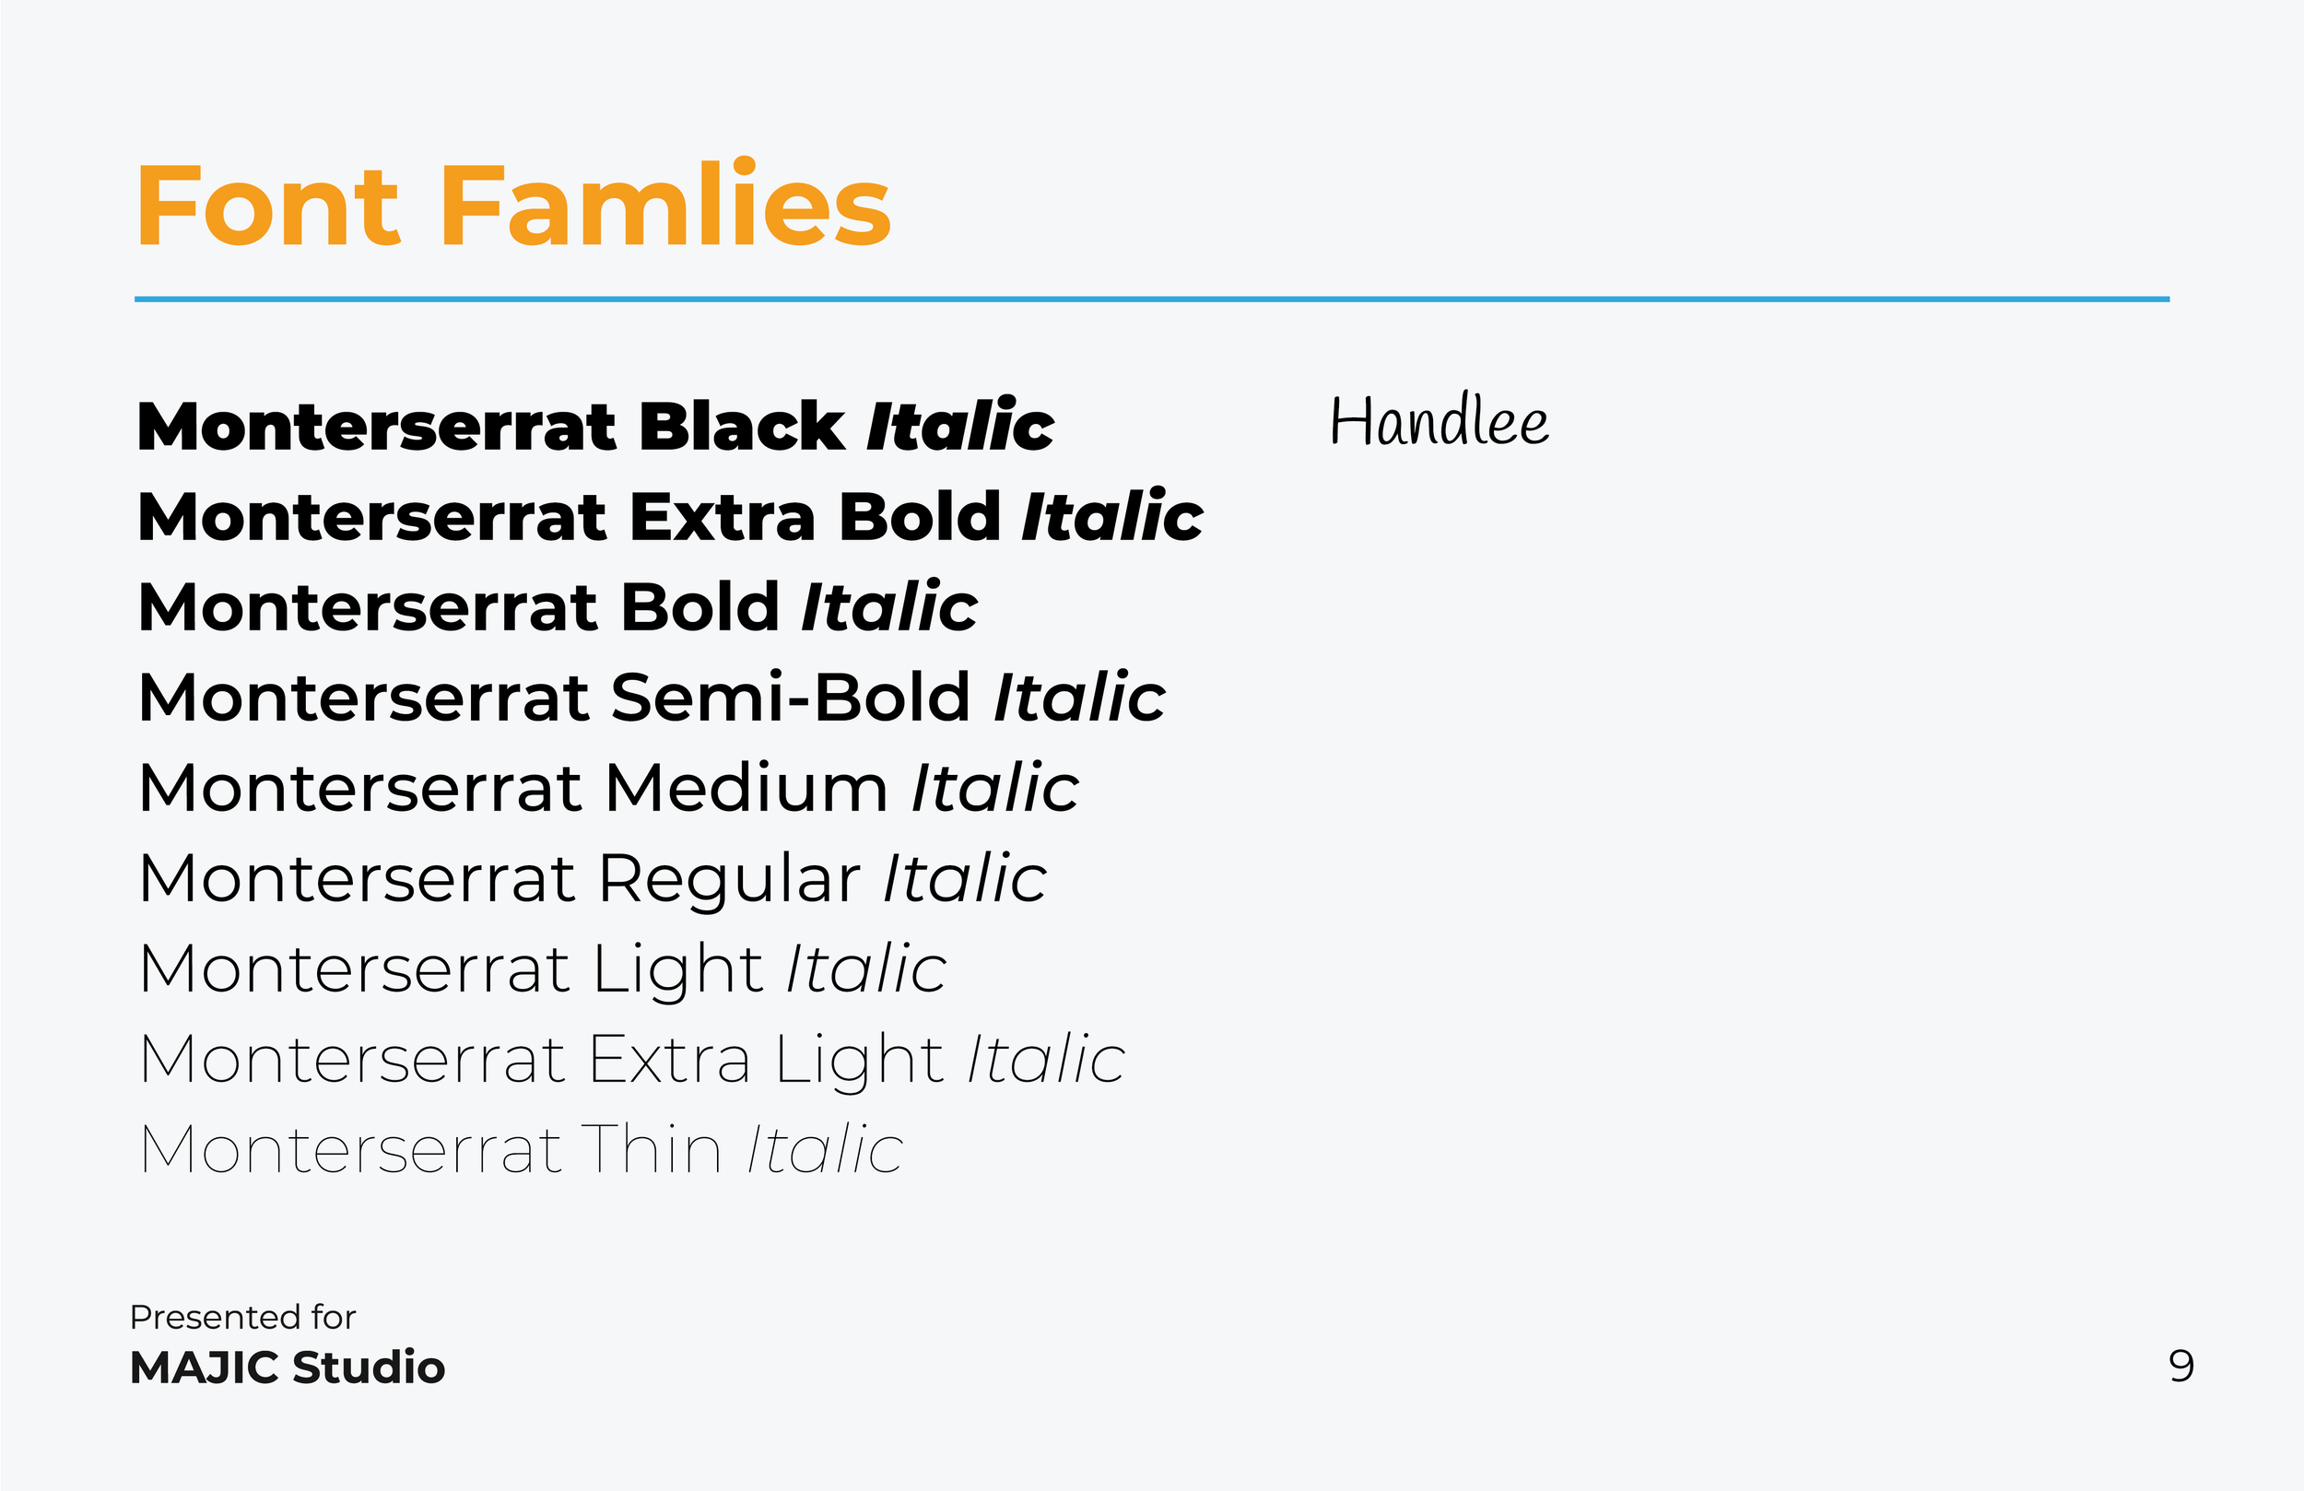Click the blue horizontal divider line
This screenshot has height=1491, width=2304.
pyautogui.click(x=1152, y=299)
